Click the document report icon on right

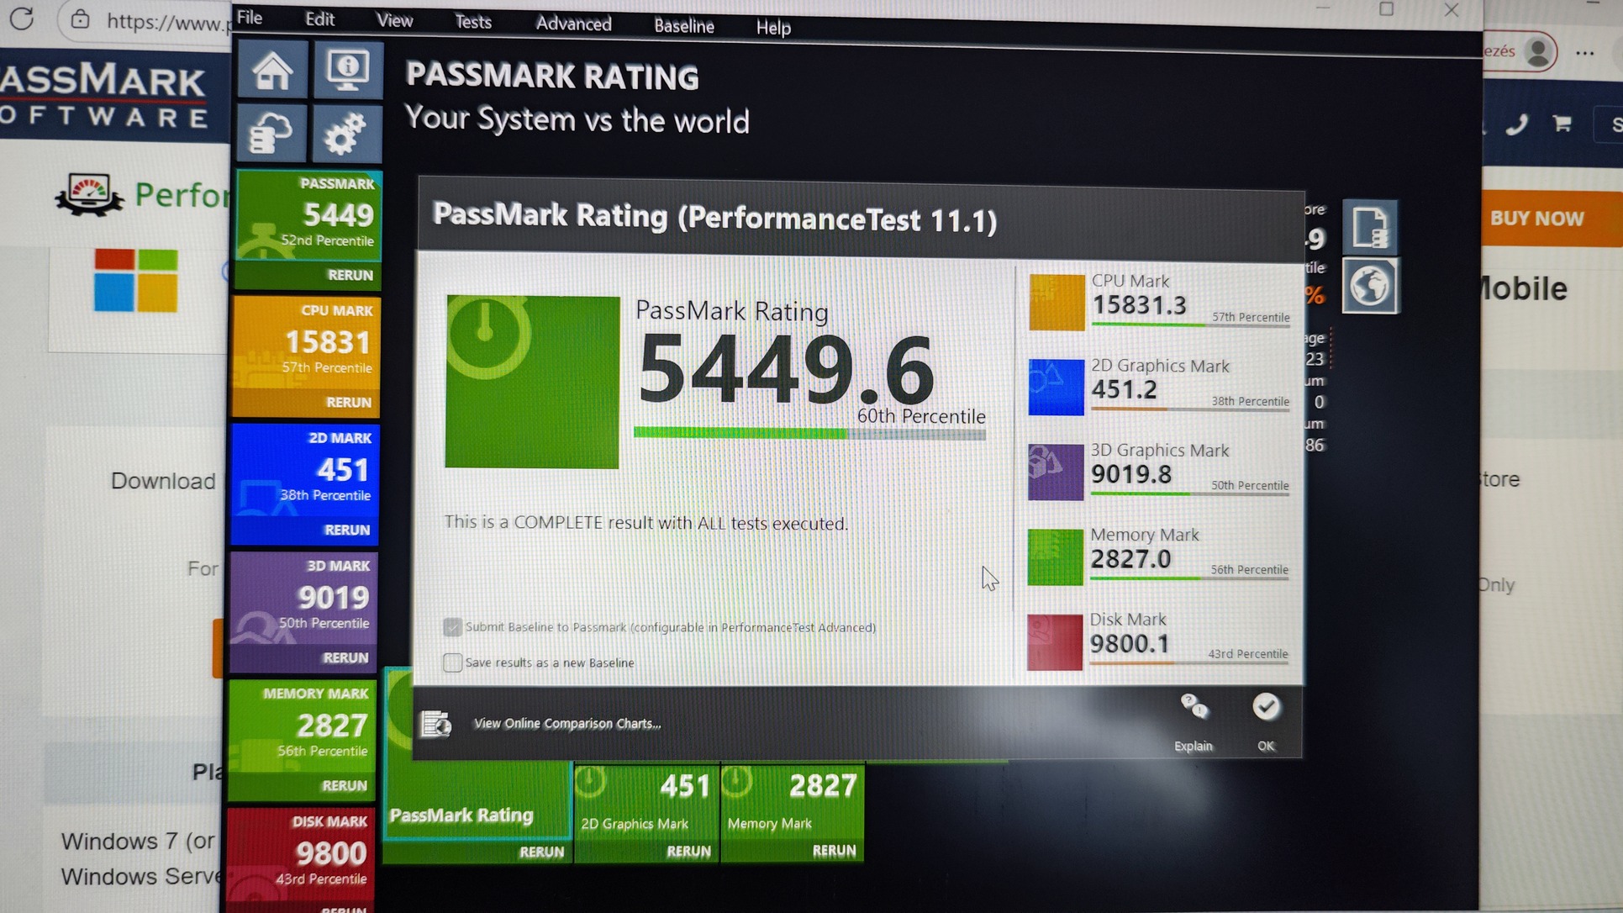click(x=1369, y=227)
